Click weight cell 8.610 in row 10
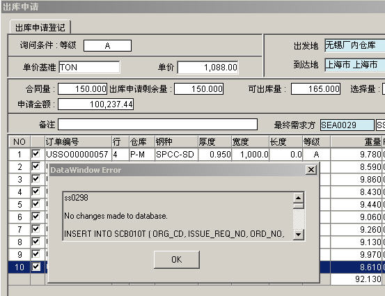This screenshot has width=385, height=296. [x=356, y=267]
